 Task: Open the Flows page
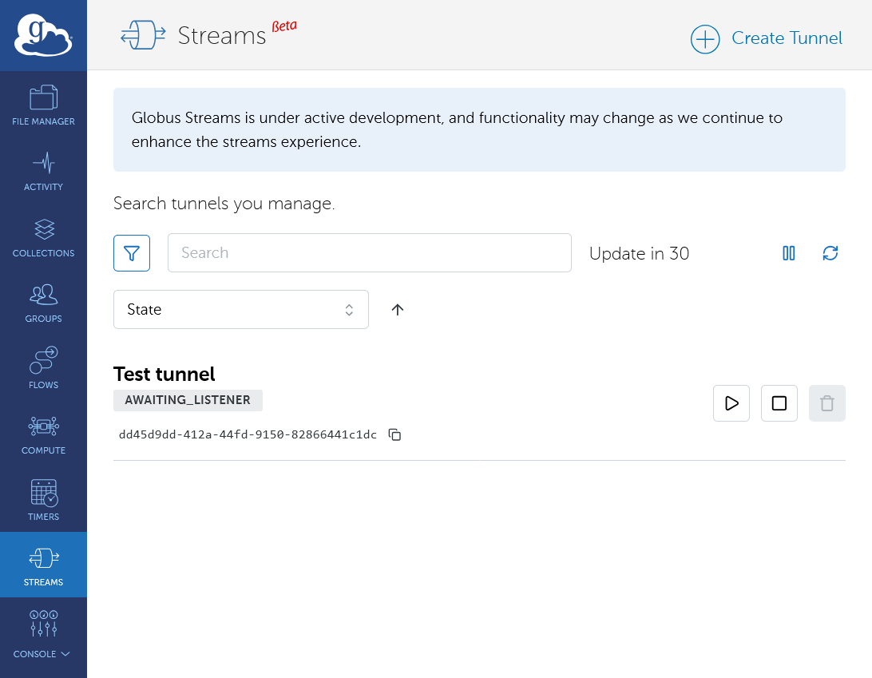[x=43, y=368]
